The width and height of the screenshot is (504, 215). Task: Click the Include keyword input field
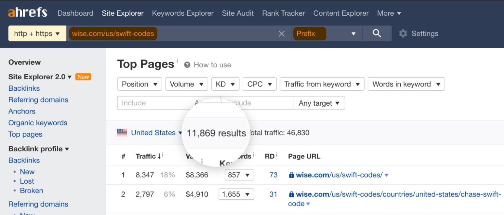[154, 103]
